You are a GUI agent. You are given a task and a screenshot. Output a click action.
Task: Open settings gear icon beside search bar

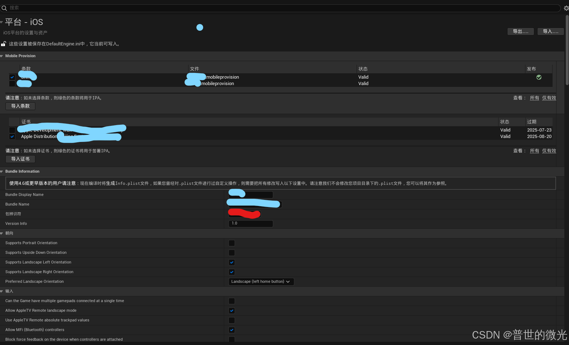pyautogui.click(x=566, y=8)
